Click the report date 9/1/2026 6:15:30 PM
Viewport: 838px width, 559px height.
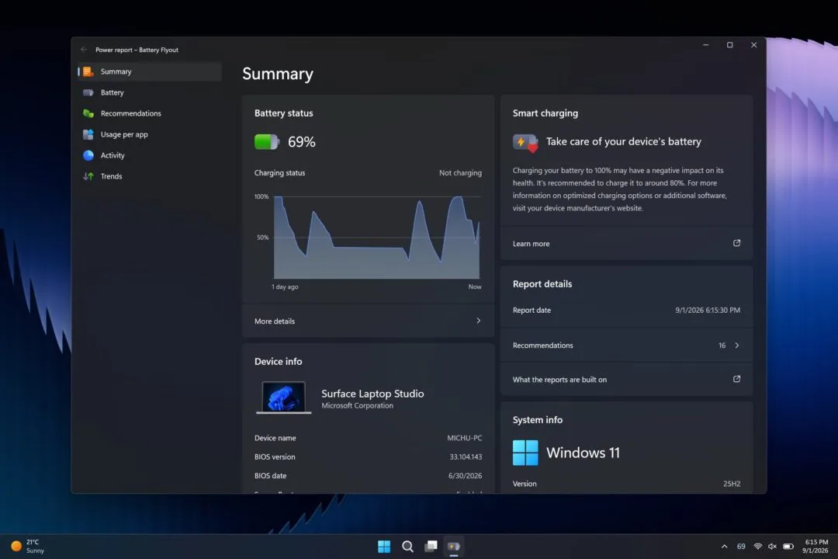(x=708, y=311)
